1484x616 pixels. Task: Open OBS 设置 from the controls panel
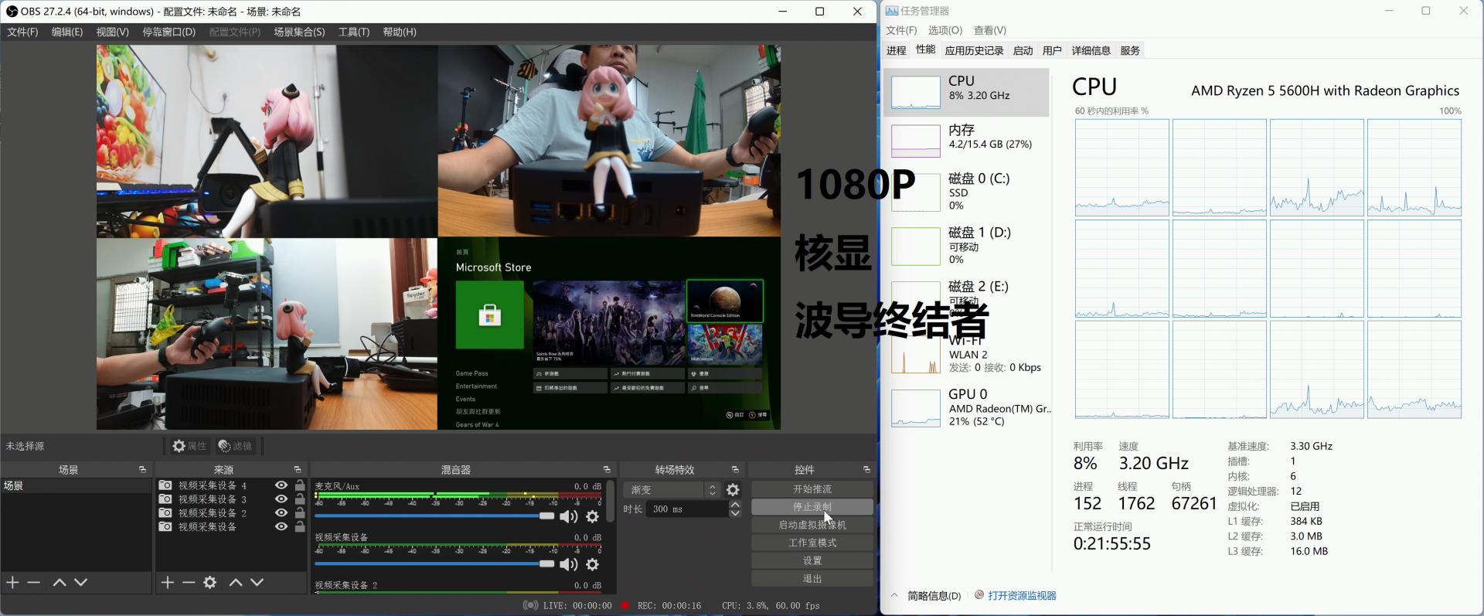pos(812,560)
